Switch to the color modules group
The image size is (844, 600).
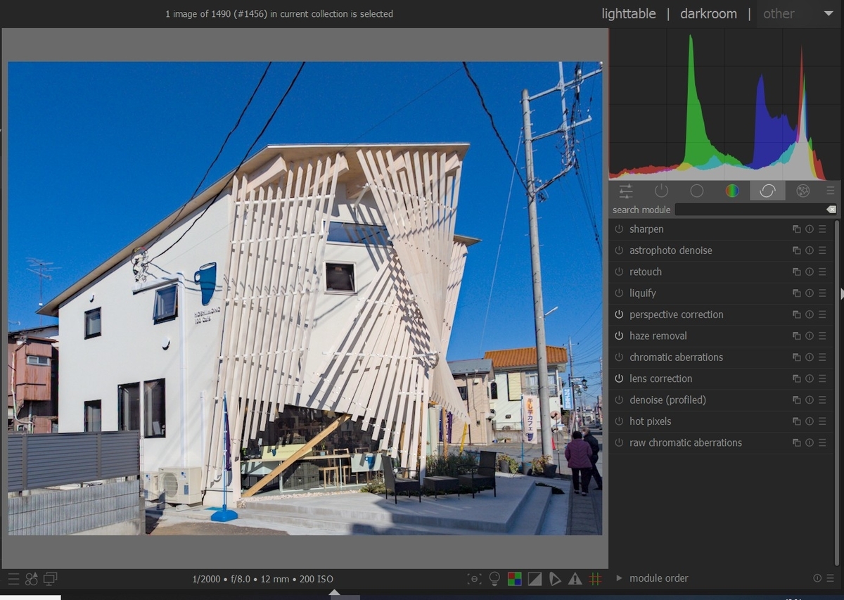(x=732, y=191)
